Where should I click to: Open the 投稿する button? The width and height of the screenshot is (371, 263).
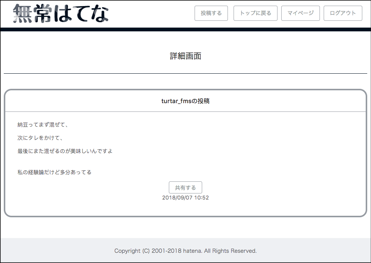pyautogui.click(x=211, y=13)
